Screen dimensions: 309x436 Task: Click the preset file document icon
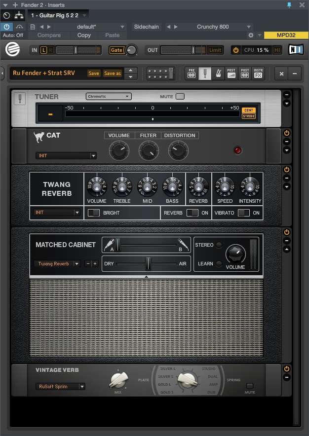(33, 27)
